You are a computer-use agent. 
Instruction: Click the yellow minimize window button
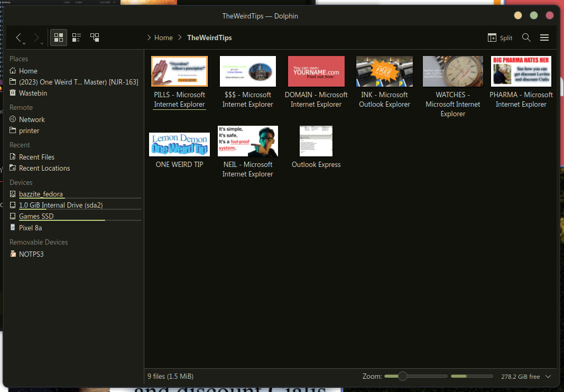pos(518,15)
